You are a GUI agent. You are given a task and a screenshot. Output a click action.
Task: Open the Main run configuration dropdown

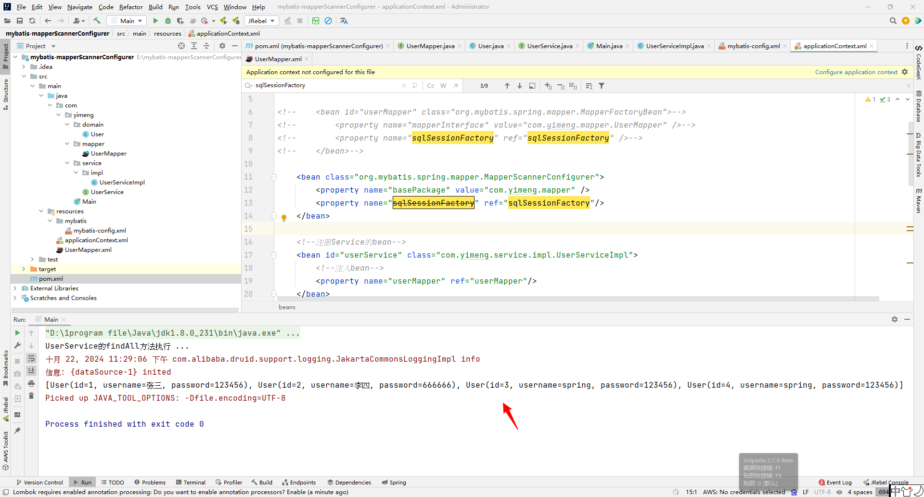pos(127,21)
